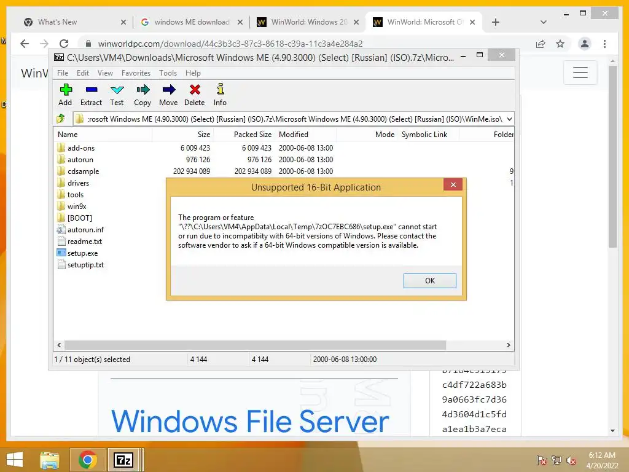Open the Chrome profile icon
The height and width of the screenshot is (472, 629).
click(x=585, y=44)
